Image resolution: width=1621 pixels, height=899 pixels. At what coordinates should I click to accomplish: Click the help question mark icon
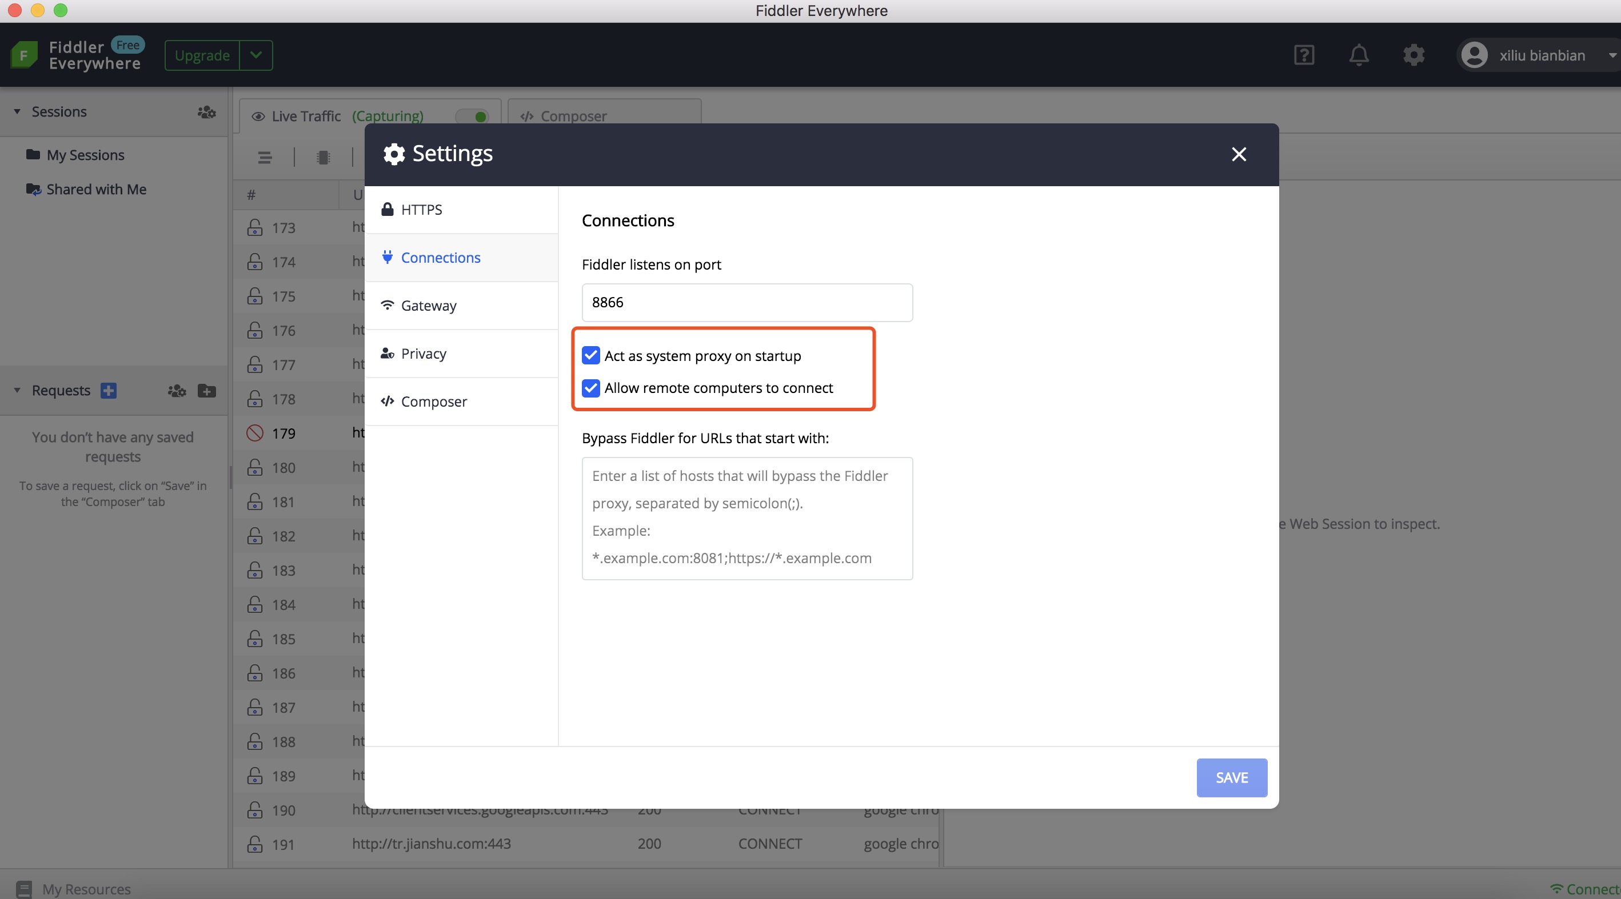click(1304, 53)
